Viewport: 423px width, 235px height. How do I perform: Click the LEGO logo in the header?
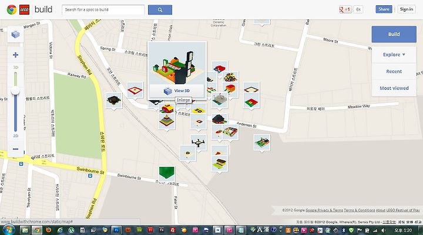click(24, 10)
